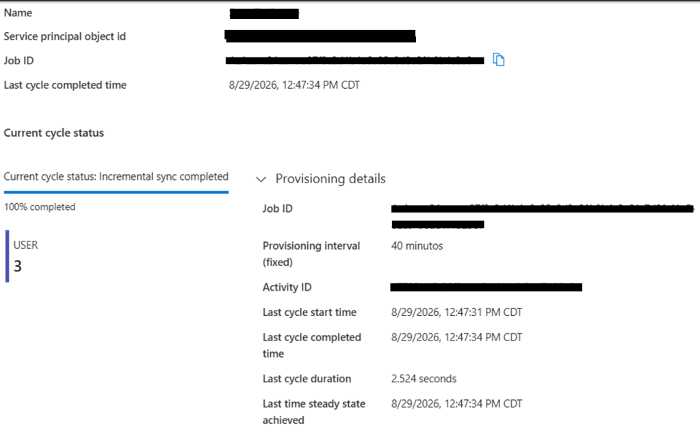Screen dimensions: 700x426
Task: Collapse the Provisioning details section
Action: point(261,179)
